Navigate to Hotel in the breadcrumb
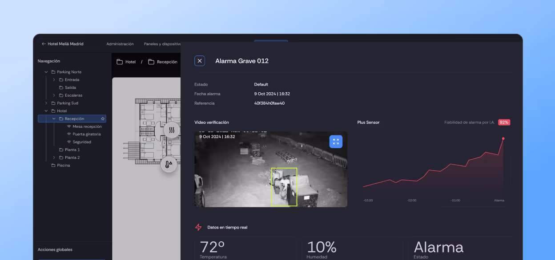Image resolution: width=555 pixels, height=260 pixels. (x=130, y=62)
